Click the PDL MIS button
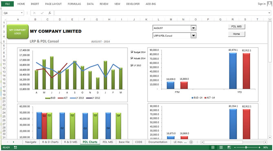The height and width of the screenshot is (151, 273). (x=236, y=26)
